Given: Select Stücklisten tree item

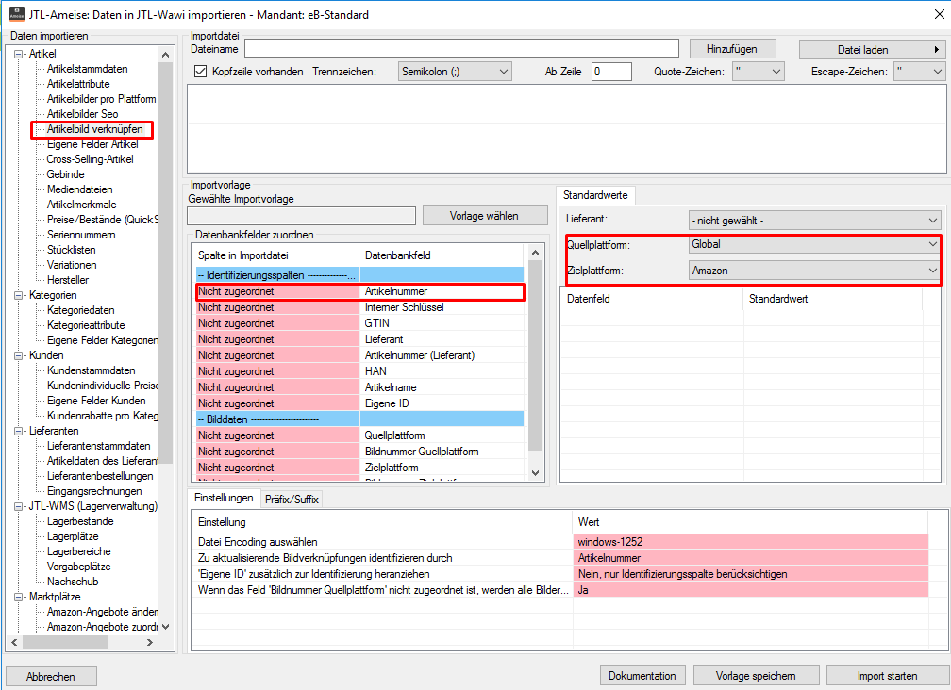Looking at the screenshot, I should click(x=71, y=250).
